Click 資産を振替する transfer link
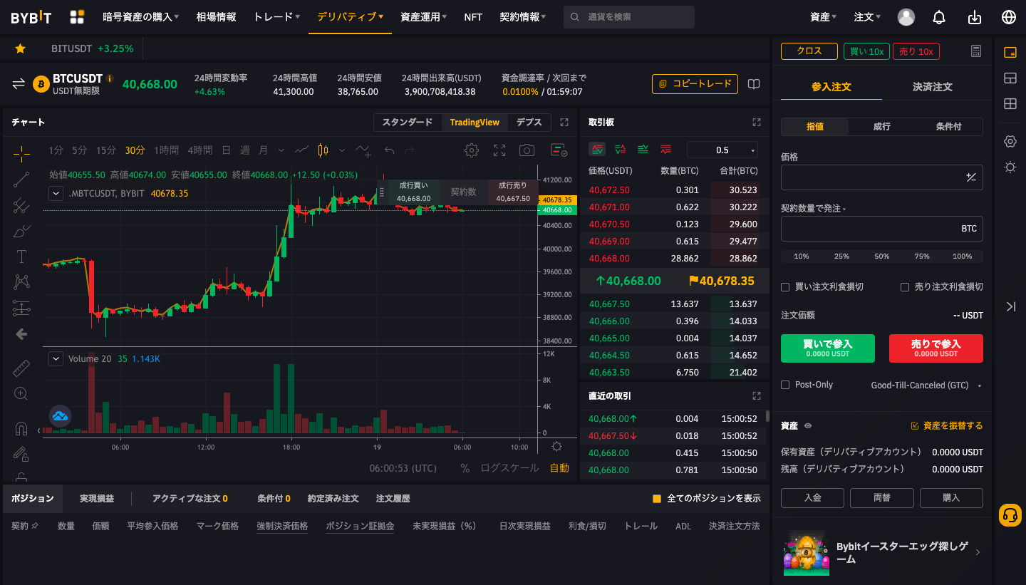Screen dimensions: 1026x585 [x=947, y=425]
